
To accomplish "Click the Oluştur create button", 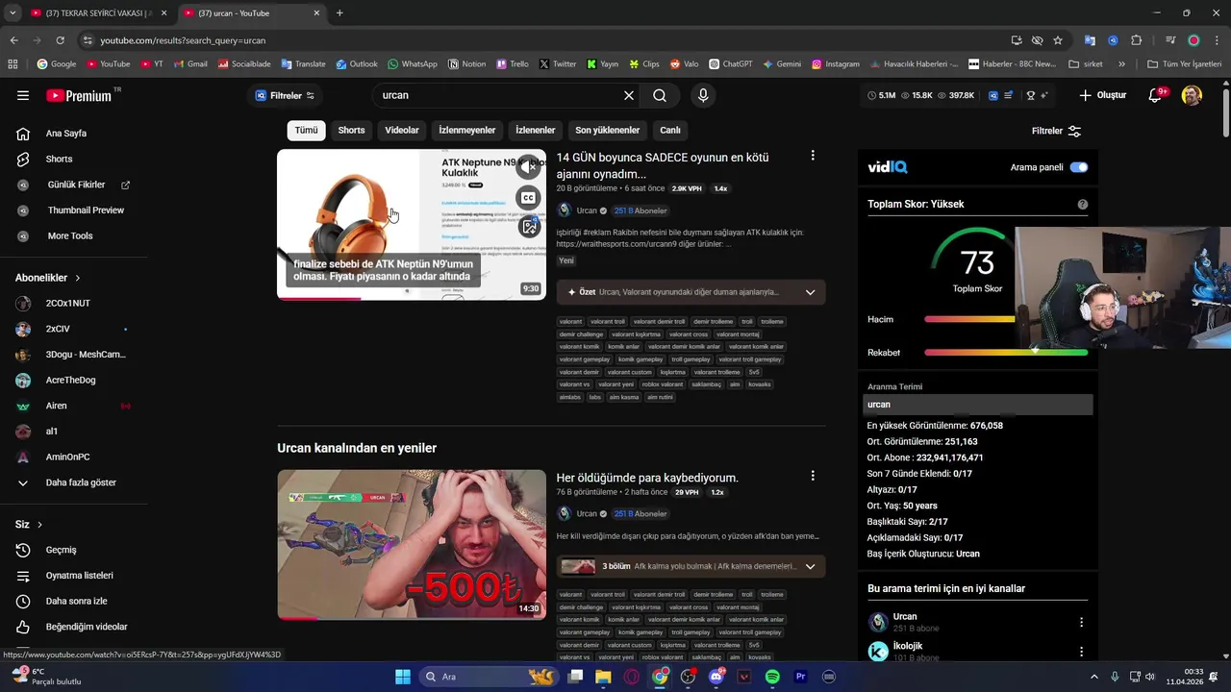I will pos(1103,95).
